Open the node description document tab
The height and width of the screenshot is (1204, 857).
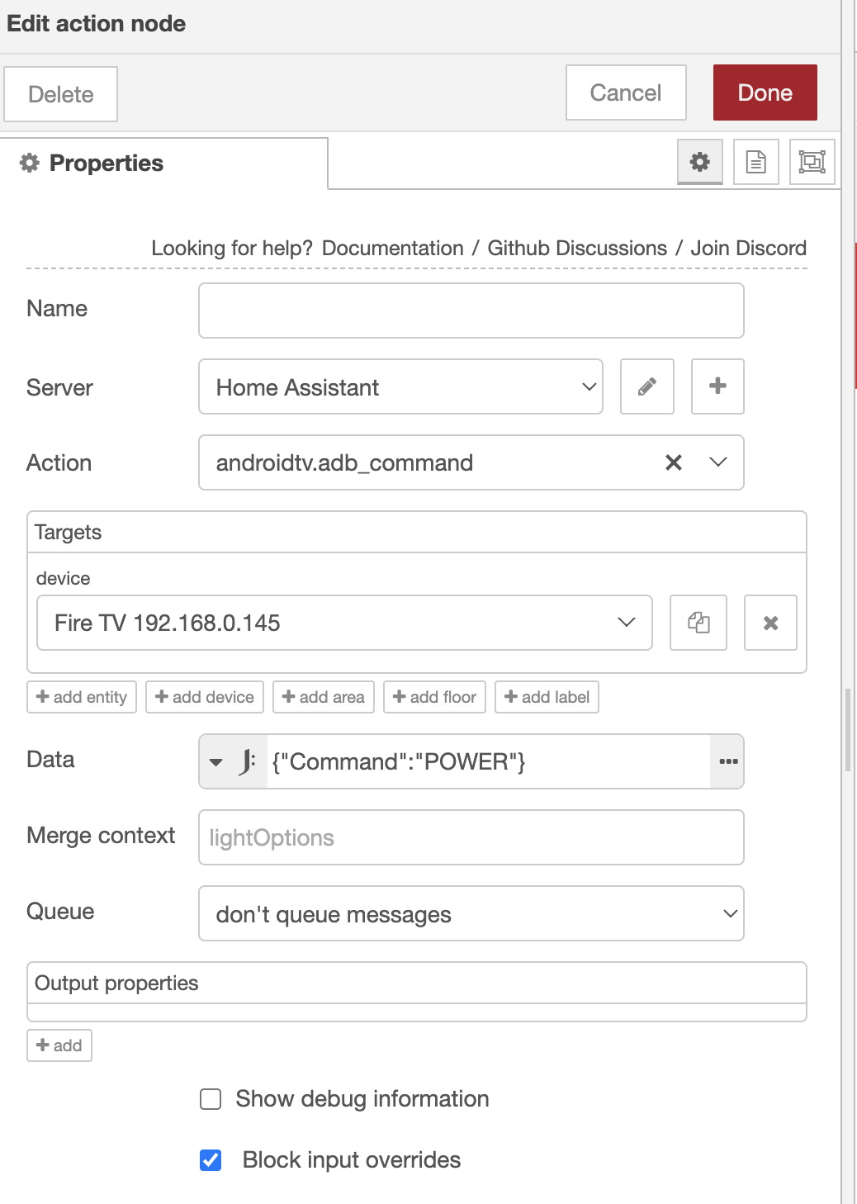tap(755, 162)
